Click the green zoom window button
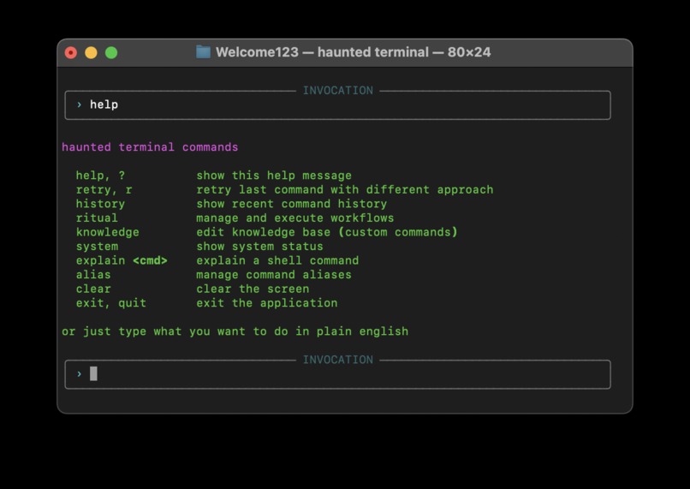690x489 pixels. [111, 53]
